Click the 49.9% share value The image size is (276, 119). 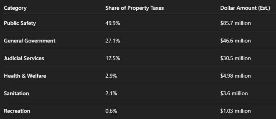[113, 23]
